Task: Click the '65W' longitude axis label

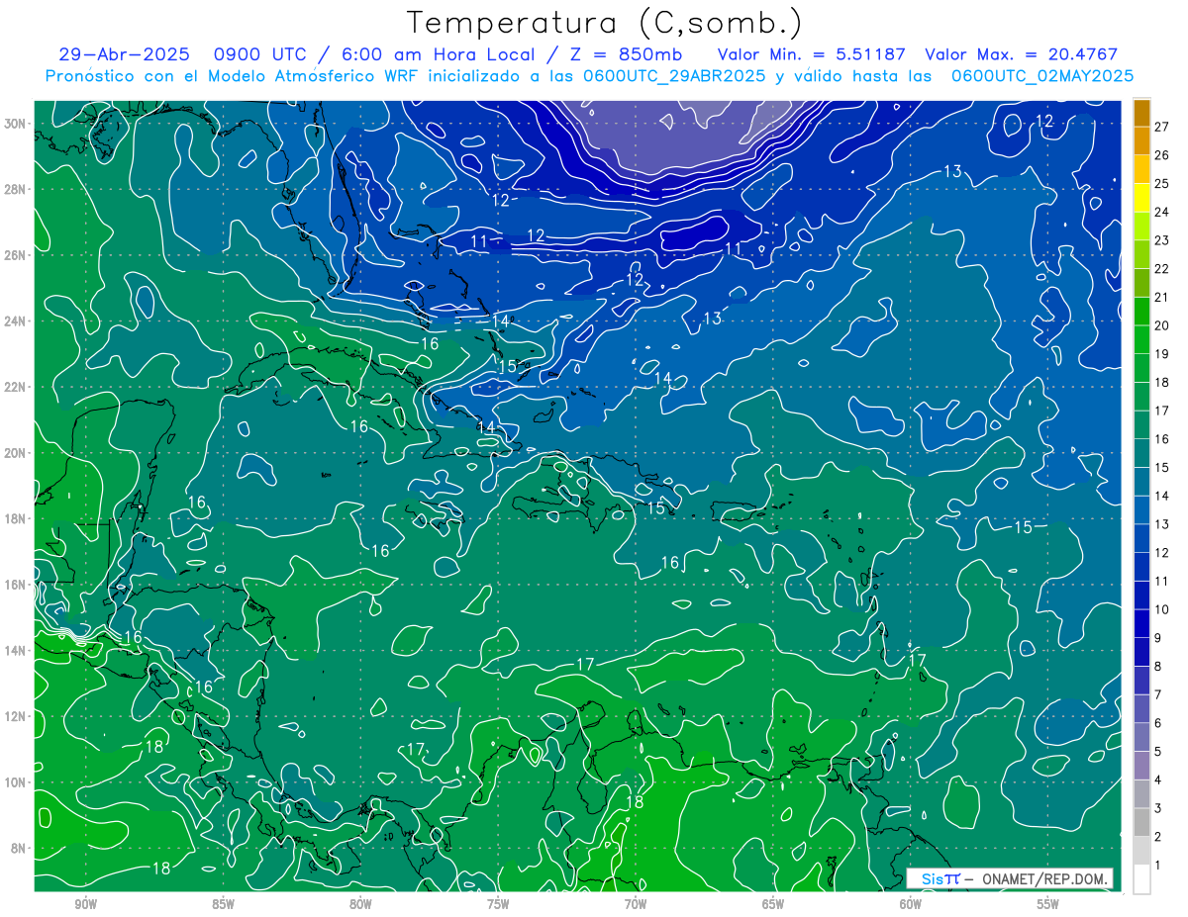Action: pyautogui.click(x=773, y=904)
